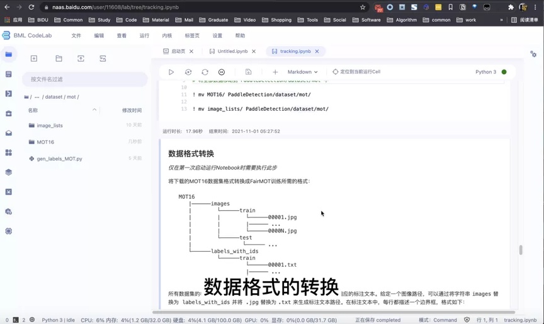Screen dimensions: 544x324
Task: Click the third left sidebar icon
Action: point(9,94)
